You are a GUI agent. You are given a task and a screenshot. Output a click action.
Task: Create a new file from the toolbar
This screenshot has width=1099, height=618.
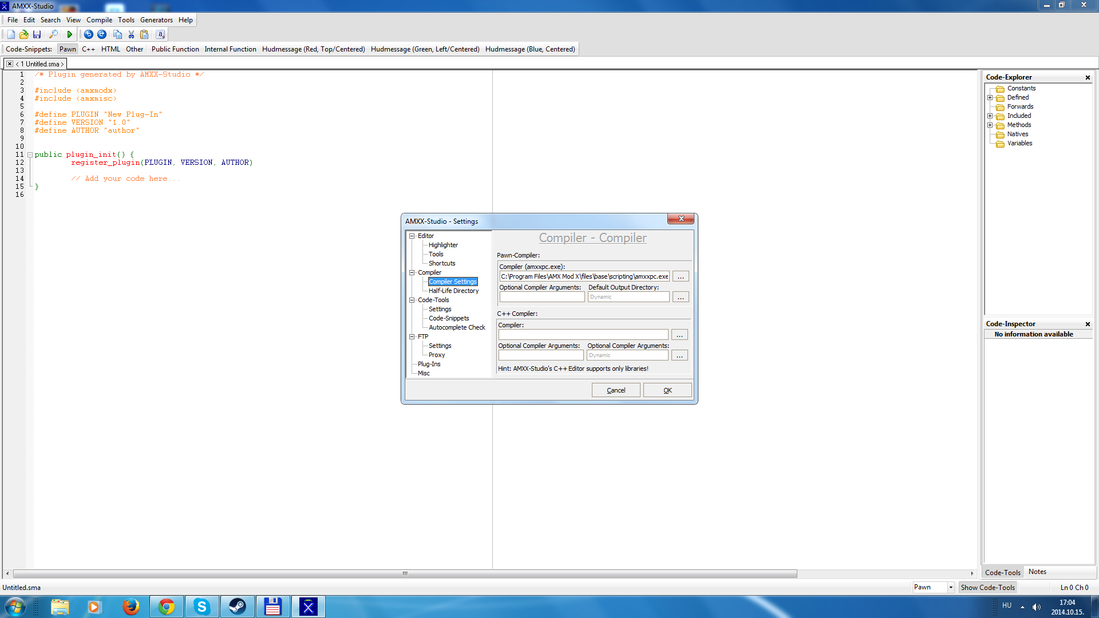click(x=11, y=34)
